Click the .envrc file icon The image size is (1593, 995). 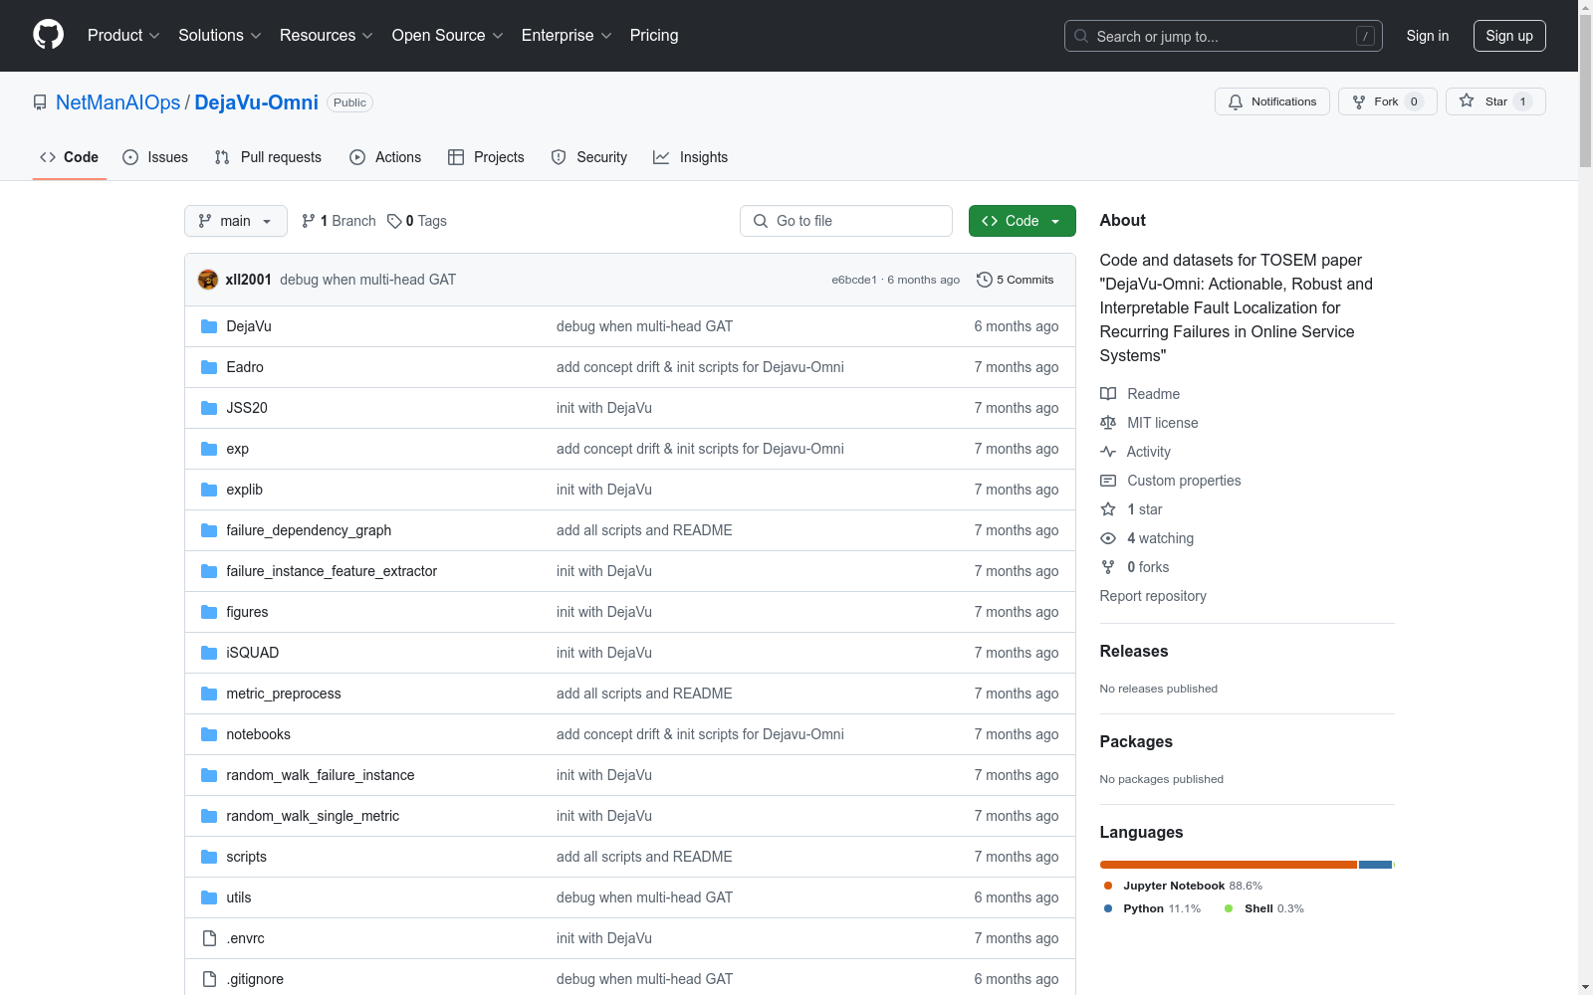[209, 938]
